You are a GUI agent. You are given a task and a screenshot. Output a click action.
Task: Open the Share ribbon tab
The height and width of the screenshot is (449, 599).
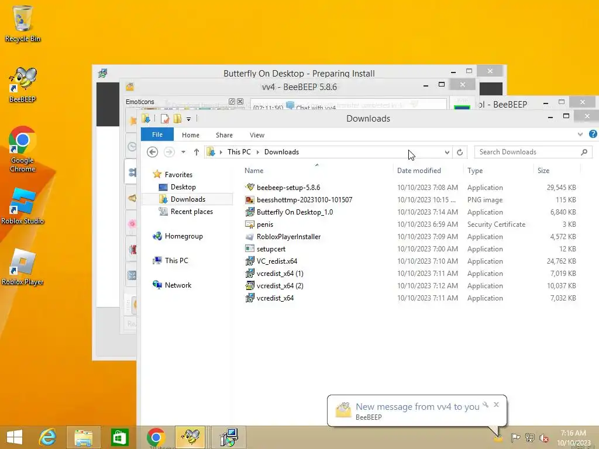pos(224,135)
